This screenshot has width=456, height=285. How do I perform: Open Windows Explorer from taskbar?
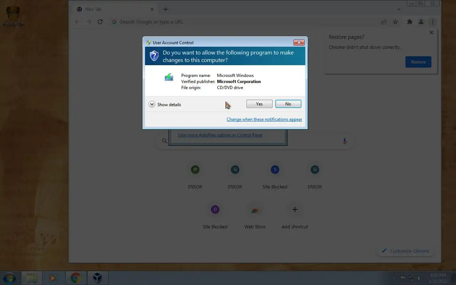click(x=32, y=278)
